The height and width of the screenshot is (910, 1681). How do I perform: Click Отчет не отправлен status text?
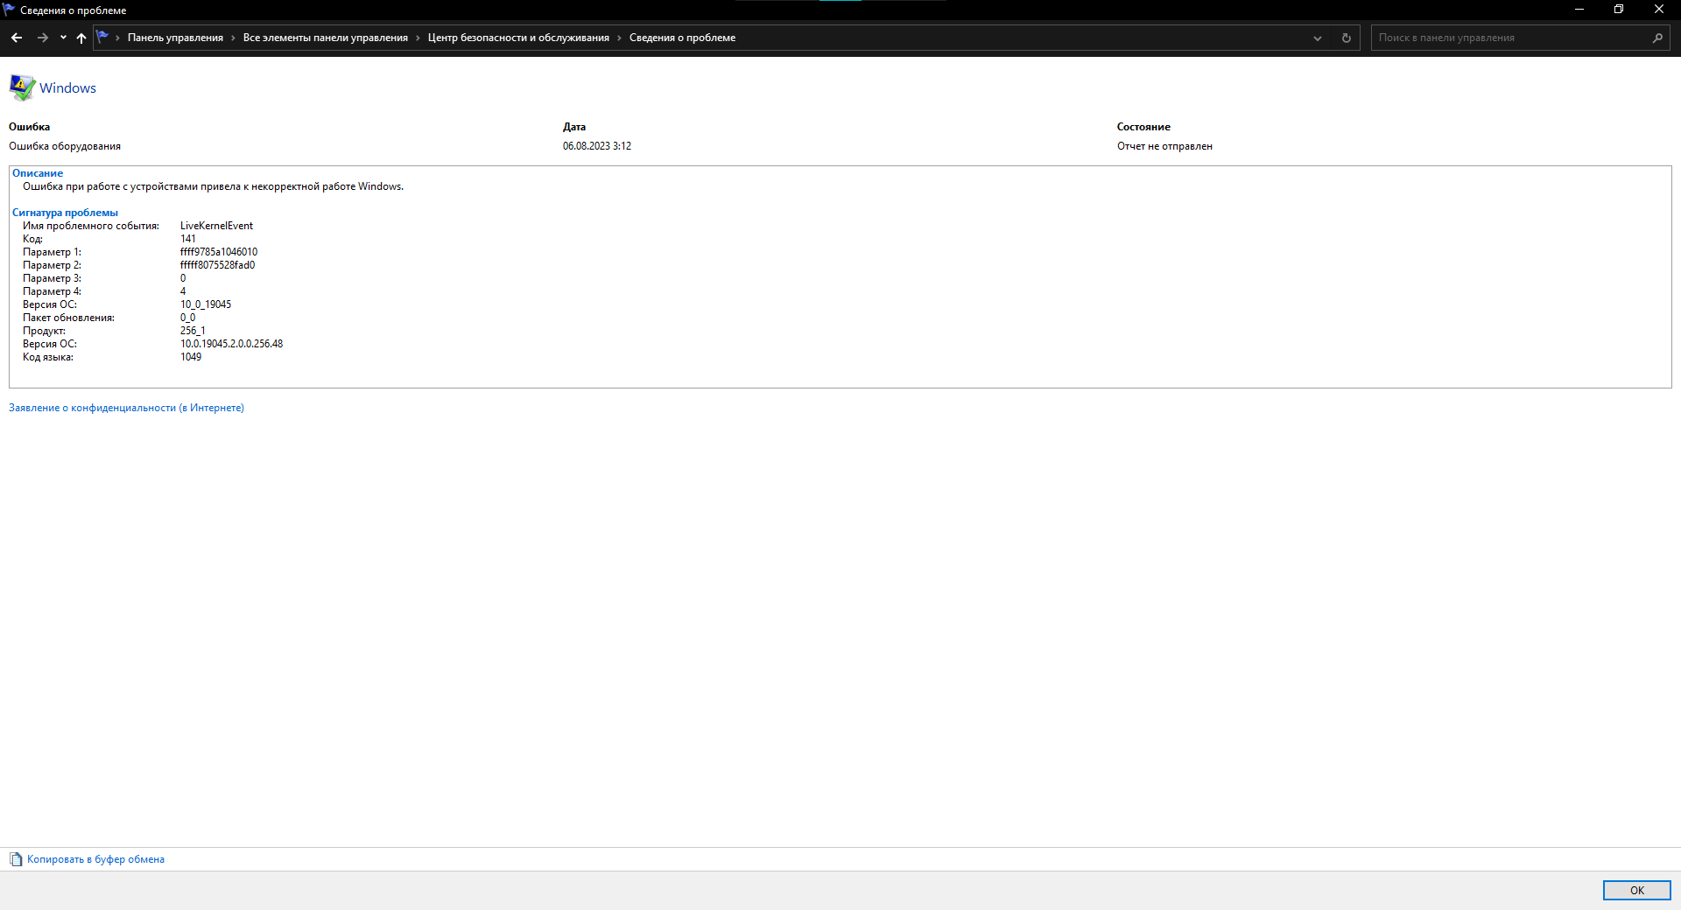(1164, 146)
